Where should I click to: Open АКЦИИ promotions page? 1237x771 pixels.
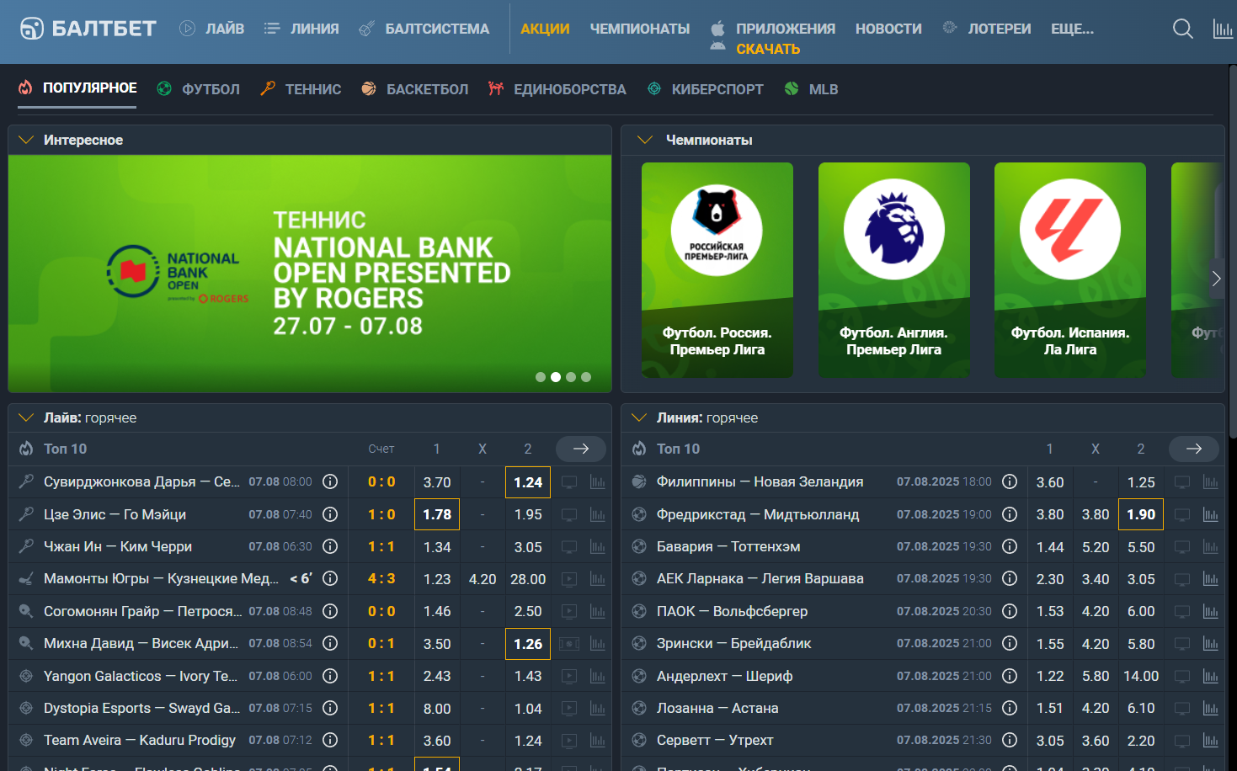[x=545, y=29]
